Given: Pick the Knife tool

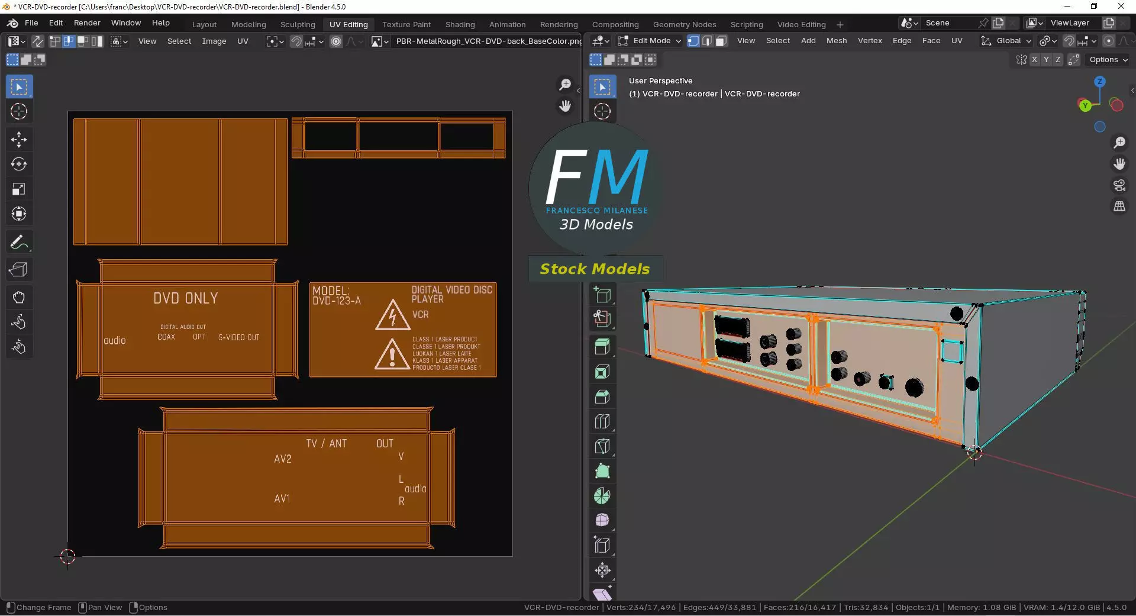Looking at the screenshot, I should [x=602, y=446].
